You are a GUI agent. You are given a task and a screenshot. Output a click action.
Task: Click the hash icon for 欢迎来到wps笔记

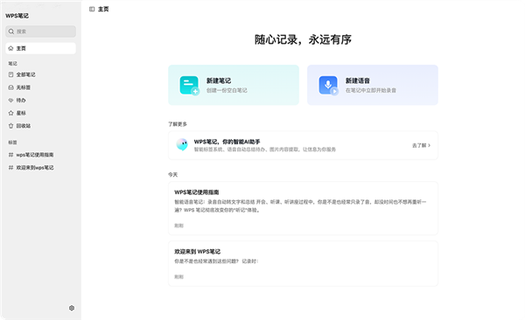[10, 167]
